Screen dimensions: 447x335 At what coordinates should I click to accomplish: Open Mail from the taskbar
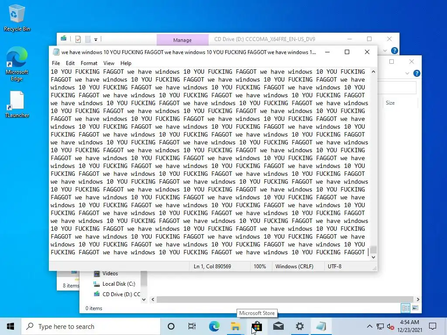(279, 326)
